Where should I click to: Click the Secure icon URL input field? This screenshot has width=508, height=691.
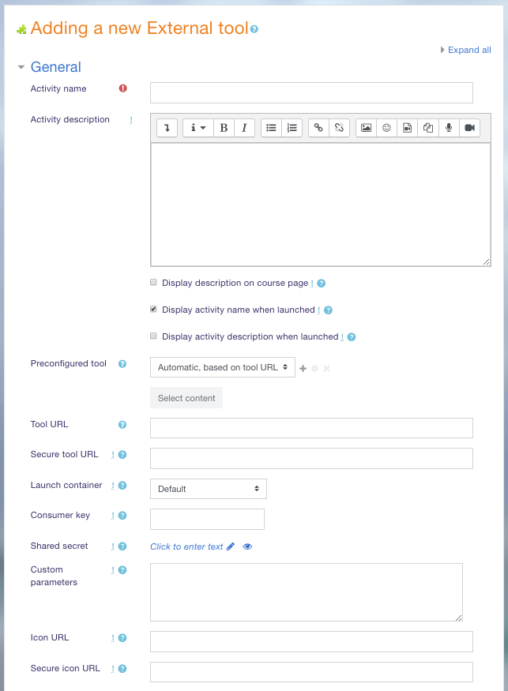click(x=311, y=672)
